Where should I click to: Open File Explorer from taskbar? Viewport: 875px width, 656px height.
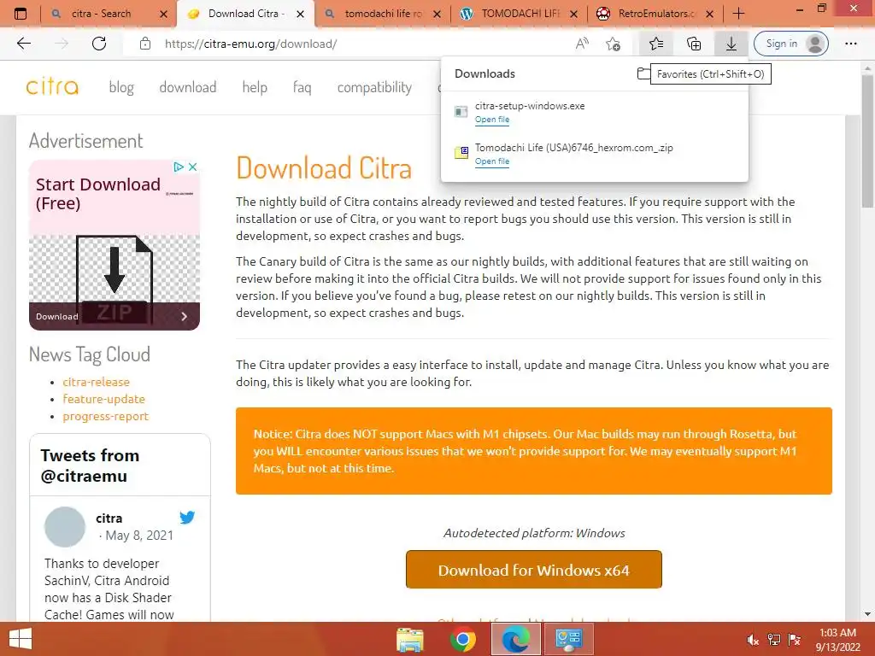[x=410, y=639]
